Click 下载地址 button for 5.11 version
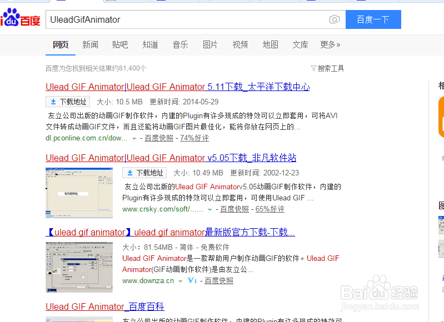Screen dimensions: 444x322 68,102
